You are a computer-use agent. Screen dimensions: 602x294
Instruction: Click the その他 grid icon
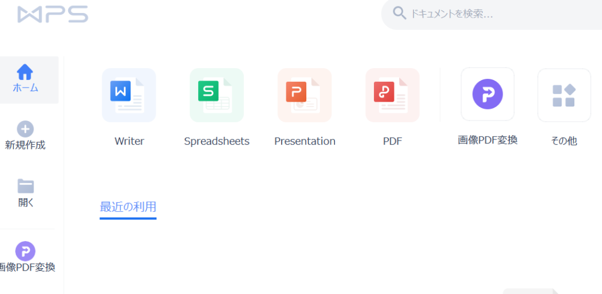[x=564, y=95]
